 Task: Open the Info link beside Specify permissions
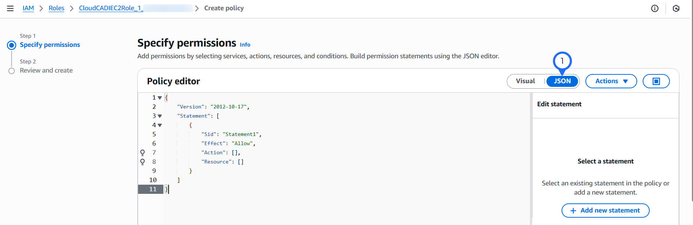click(x=245, y=45)
